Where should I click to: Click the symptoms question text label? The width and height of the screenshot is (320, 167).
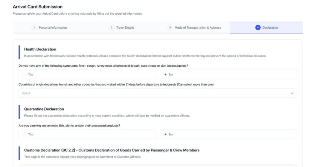tap(103, 66)
